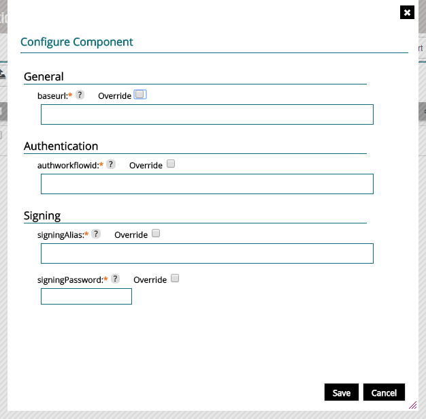Enable the Override checkbox for baseurl
The image size is (426, 419).
pos(140,95)
